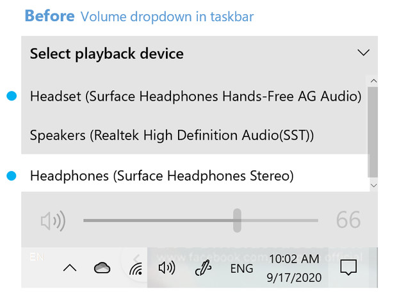Select Speakers (Realtek High Definition Audio)

(x=172, y=135)
